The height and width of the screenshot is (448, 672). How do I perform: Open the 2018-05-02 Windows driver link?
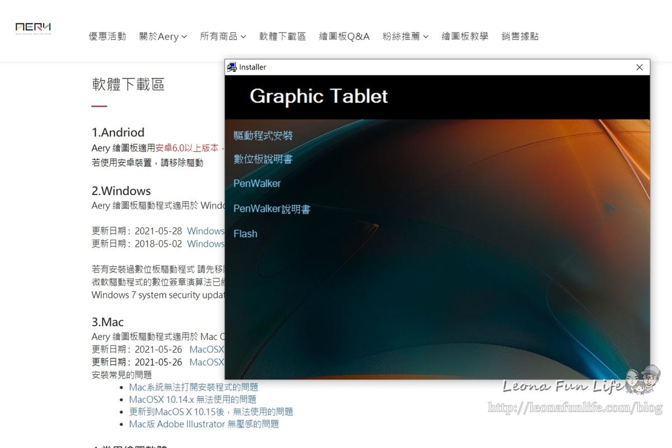(206, 244)
